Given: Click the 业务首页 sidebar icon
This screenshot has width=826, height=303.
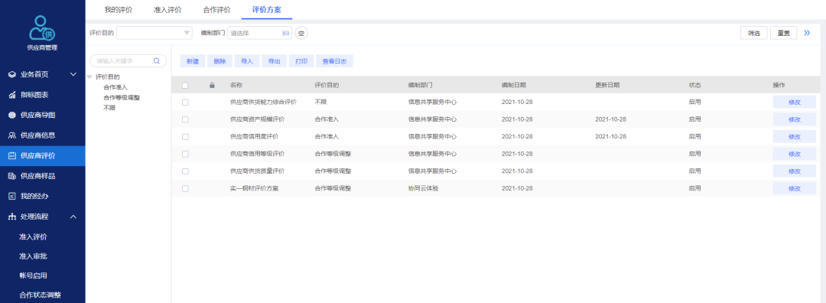Looking at the screenshot, I should point(12,74).
